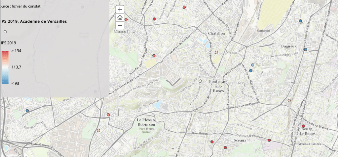Select the light red marker above Clamart label
This screenshot has height=157, width=338.
click(x=126, y=20)
